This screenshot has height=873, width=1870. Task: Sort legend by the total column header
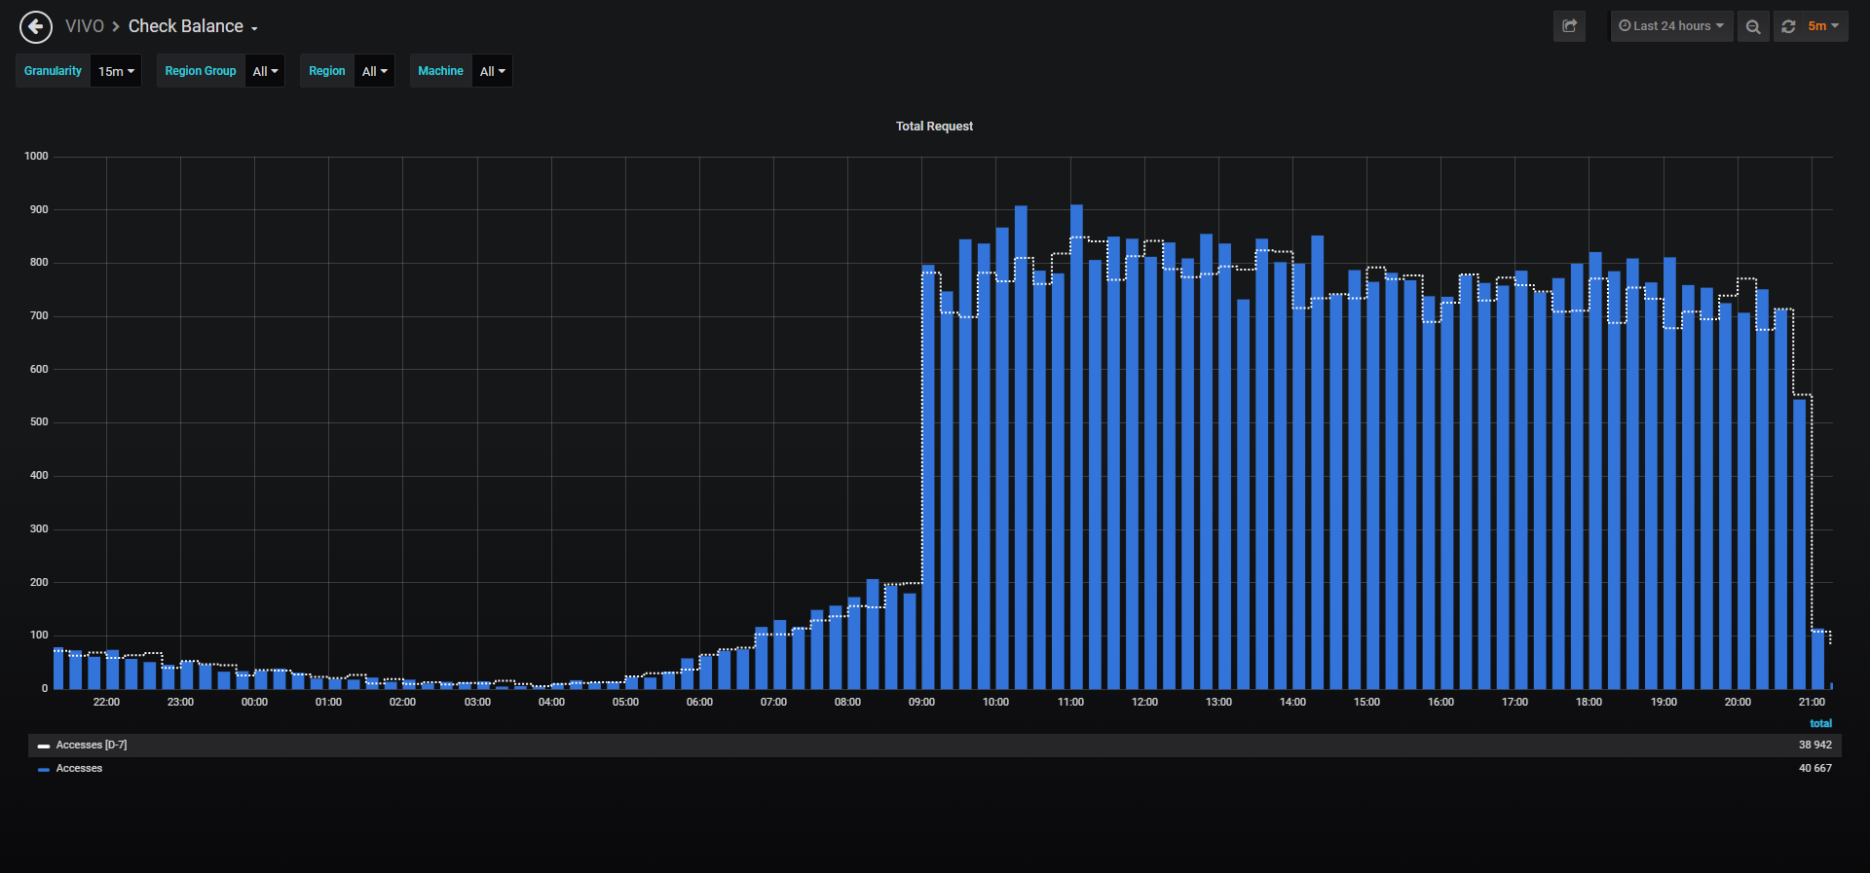click(1820, 723)
